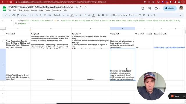The height and width of the screenshot is (104, 186).
Task: Toggle strikethrough formatting
Action: coord(89,15)
